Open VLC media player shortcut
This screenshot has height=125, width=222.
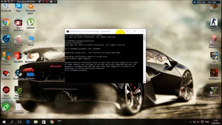click(x=31, y=8)
